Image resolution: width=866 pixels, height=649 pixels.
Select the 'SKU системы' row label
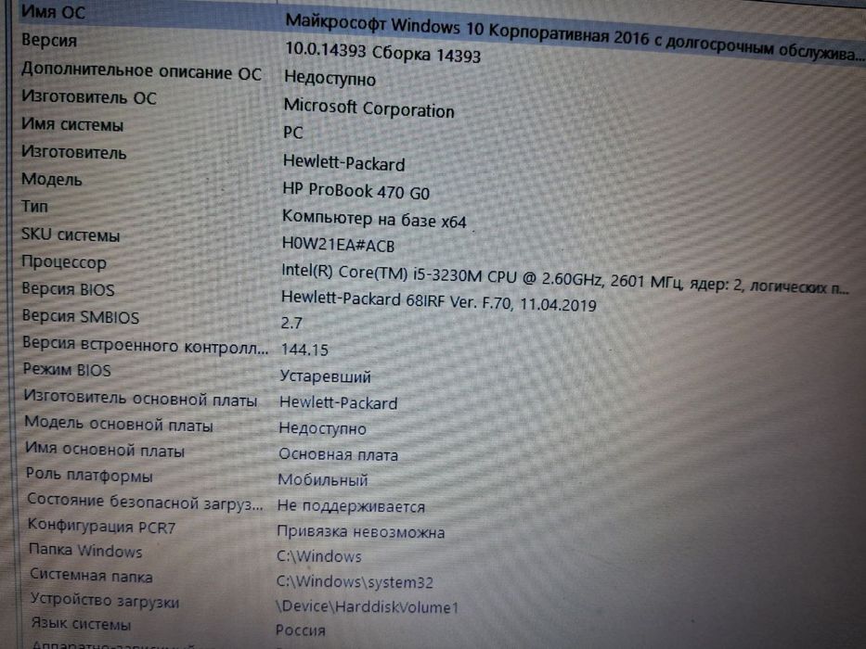pyautogui.click(x=71, y=235)
